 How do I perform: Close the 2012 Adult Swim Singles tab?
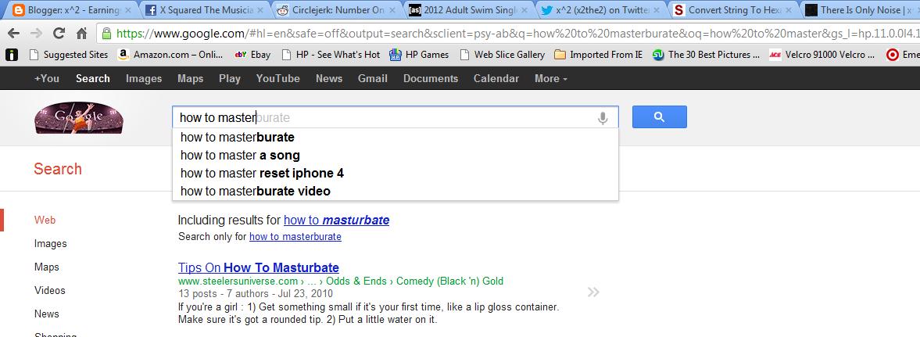click(524, 10)
